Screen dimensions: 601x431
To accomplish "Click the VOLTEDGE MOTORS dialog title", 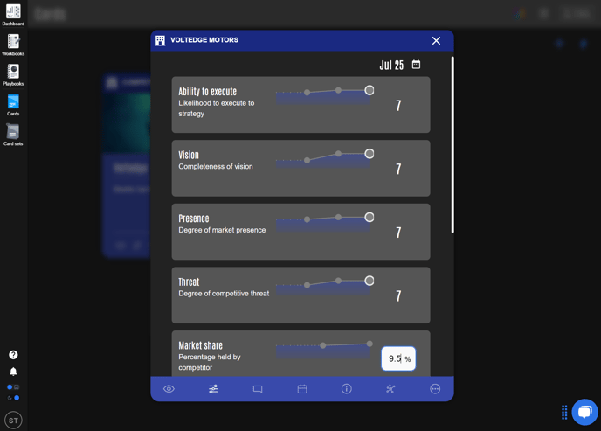I will [204, 40].
